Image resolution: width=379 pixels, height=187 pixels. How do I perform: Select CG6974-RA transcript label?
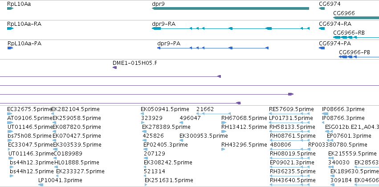pyautogui.click(x=335, y=24)
